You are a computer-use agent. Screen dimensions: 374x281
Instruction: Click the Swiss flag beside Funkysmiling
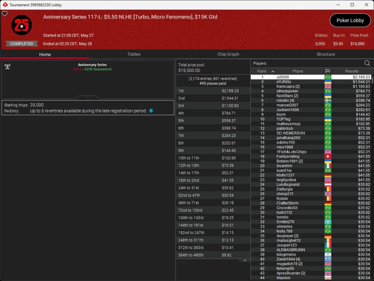click(x=328, y=156)
